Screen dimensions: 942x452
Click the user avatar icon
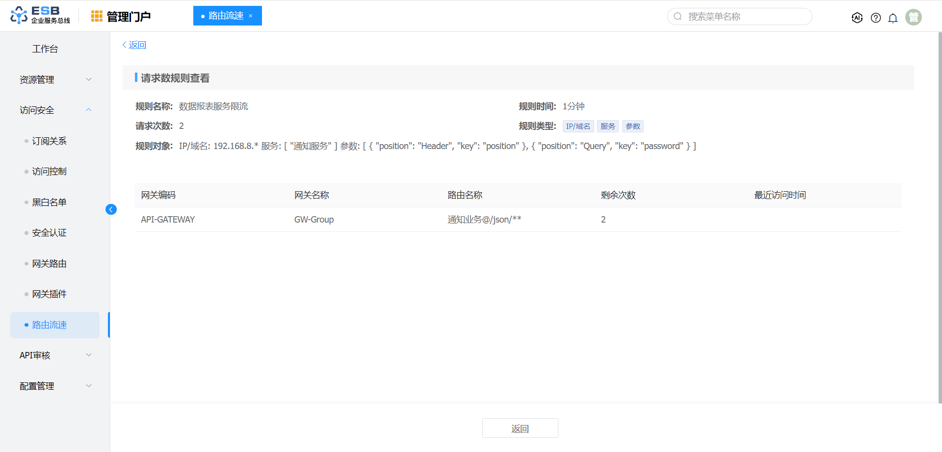(x=913, y=17)
